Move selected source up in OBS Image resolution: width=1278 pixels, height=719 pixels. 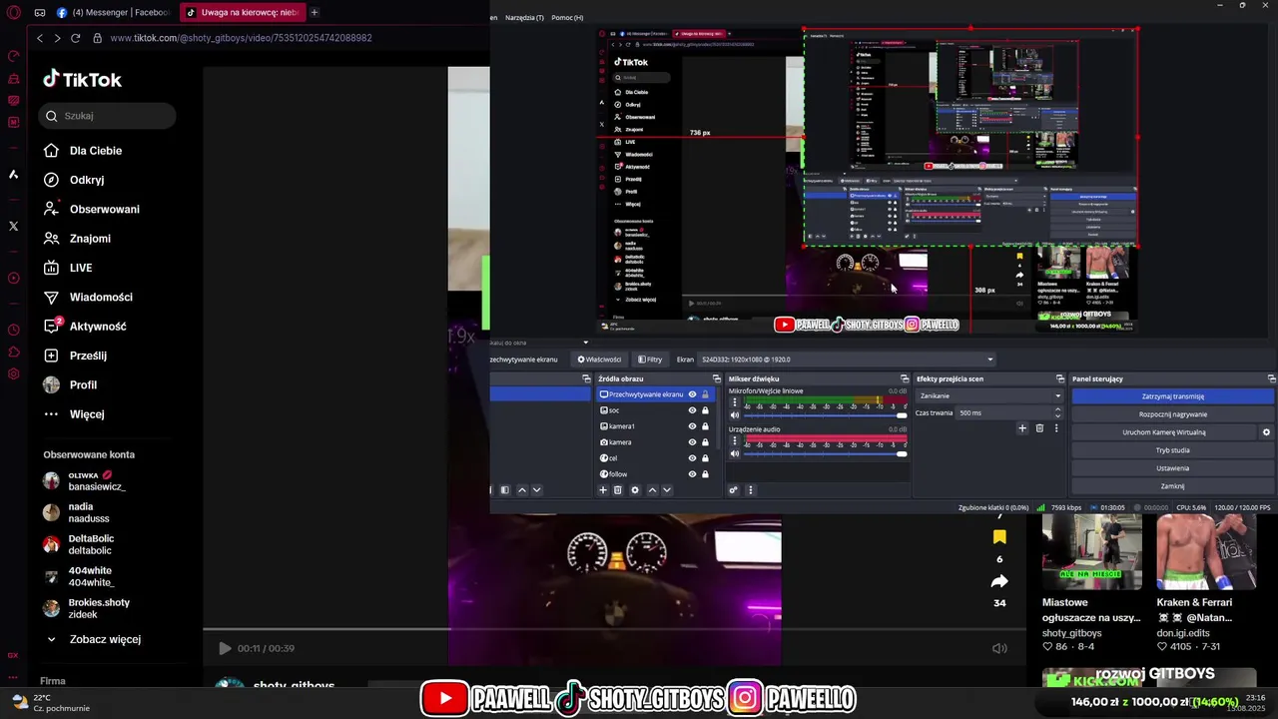click(x=652, y=490)
